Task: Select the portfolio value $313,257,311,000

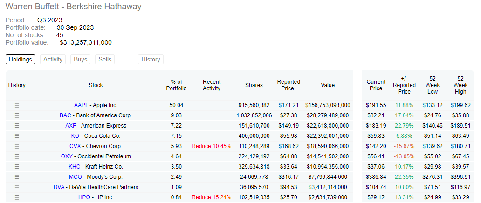Action: (x=86, y=43)
